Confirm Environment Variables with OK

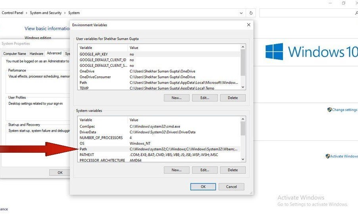tap(203, 187)
